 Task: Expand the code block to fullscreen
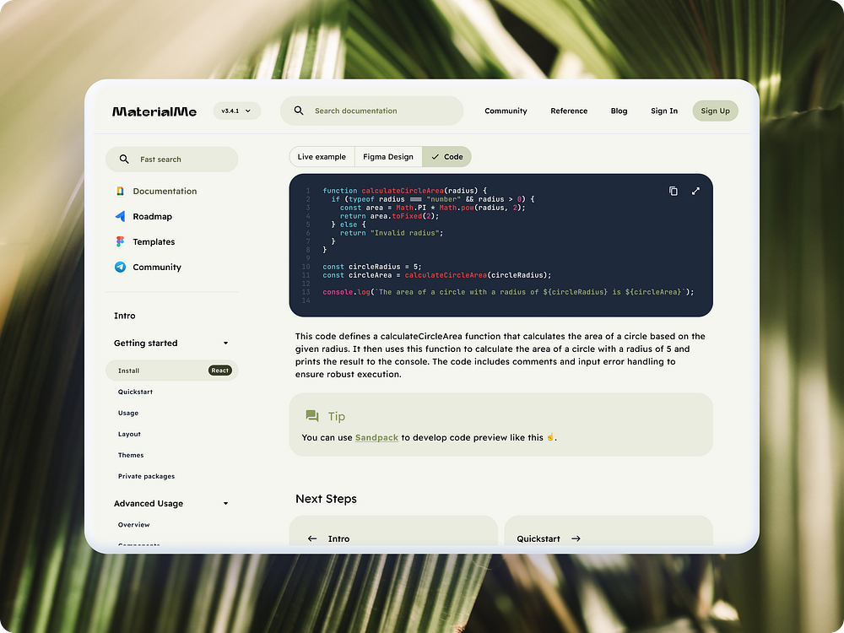[695, 191]
